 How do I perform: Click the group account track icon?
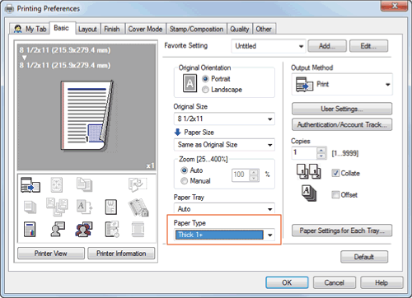pos(84,230)
